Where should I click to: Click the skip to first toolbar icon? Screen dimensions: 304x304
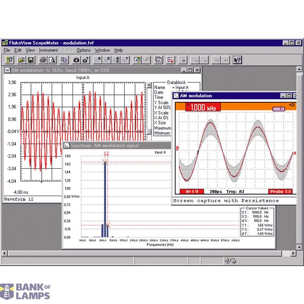pyautogui.click(x=216, y=60)
